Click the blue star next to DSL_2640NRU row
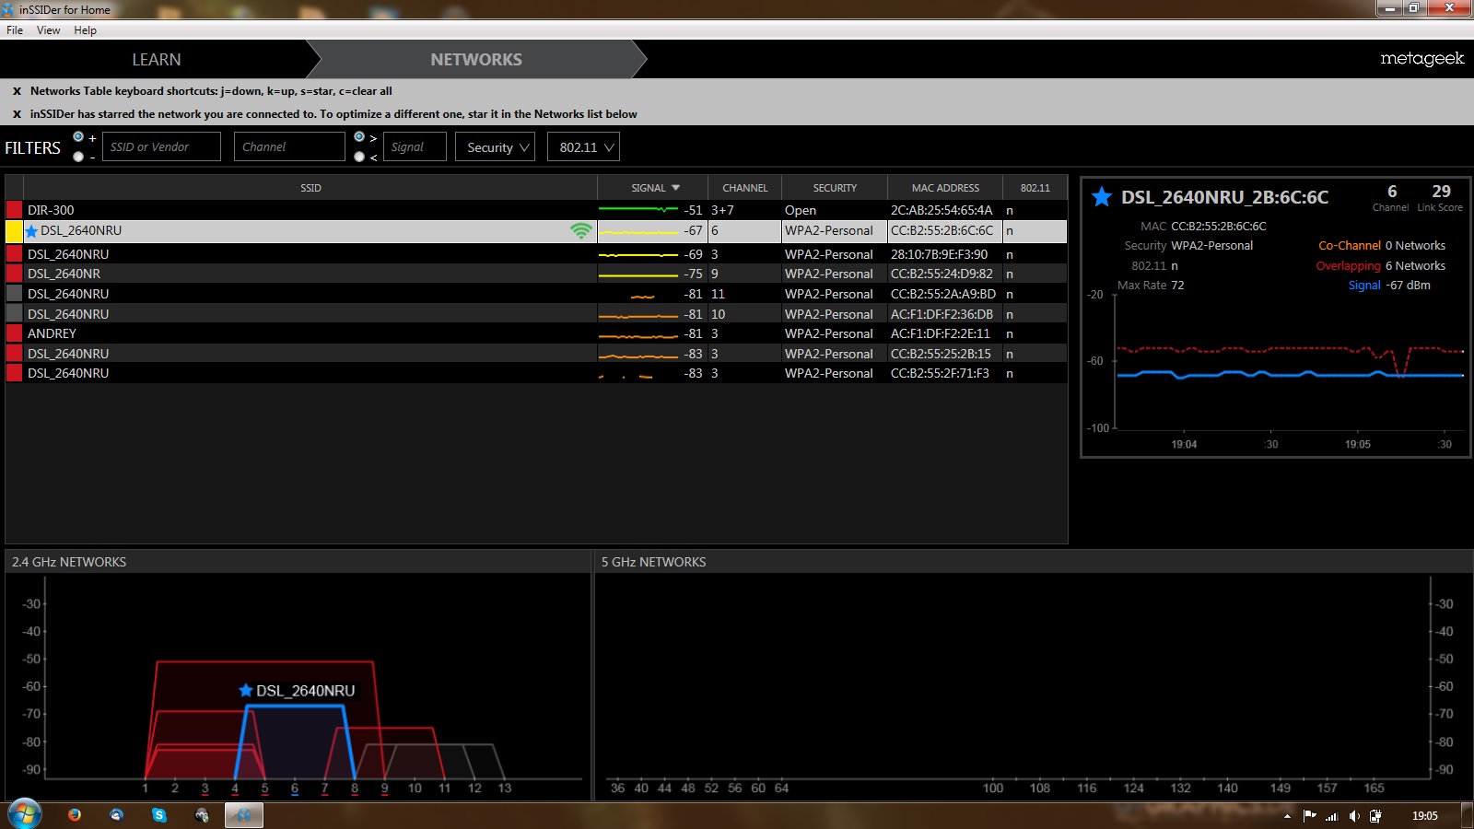This screenshot has height=829, width=1474. pos(32,231)
